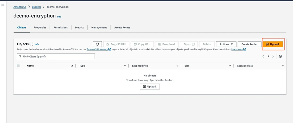Click Info link beside bucket name
The image size is (293, 123).
click(x=59, y=17)
